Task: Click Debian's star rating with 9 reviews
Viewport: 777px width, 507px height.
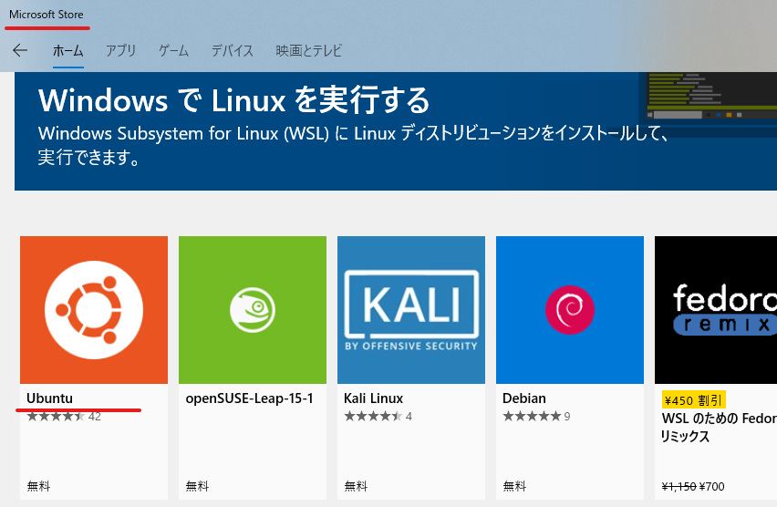Action: point(536,417)
